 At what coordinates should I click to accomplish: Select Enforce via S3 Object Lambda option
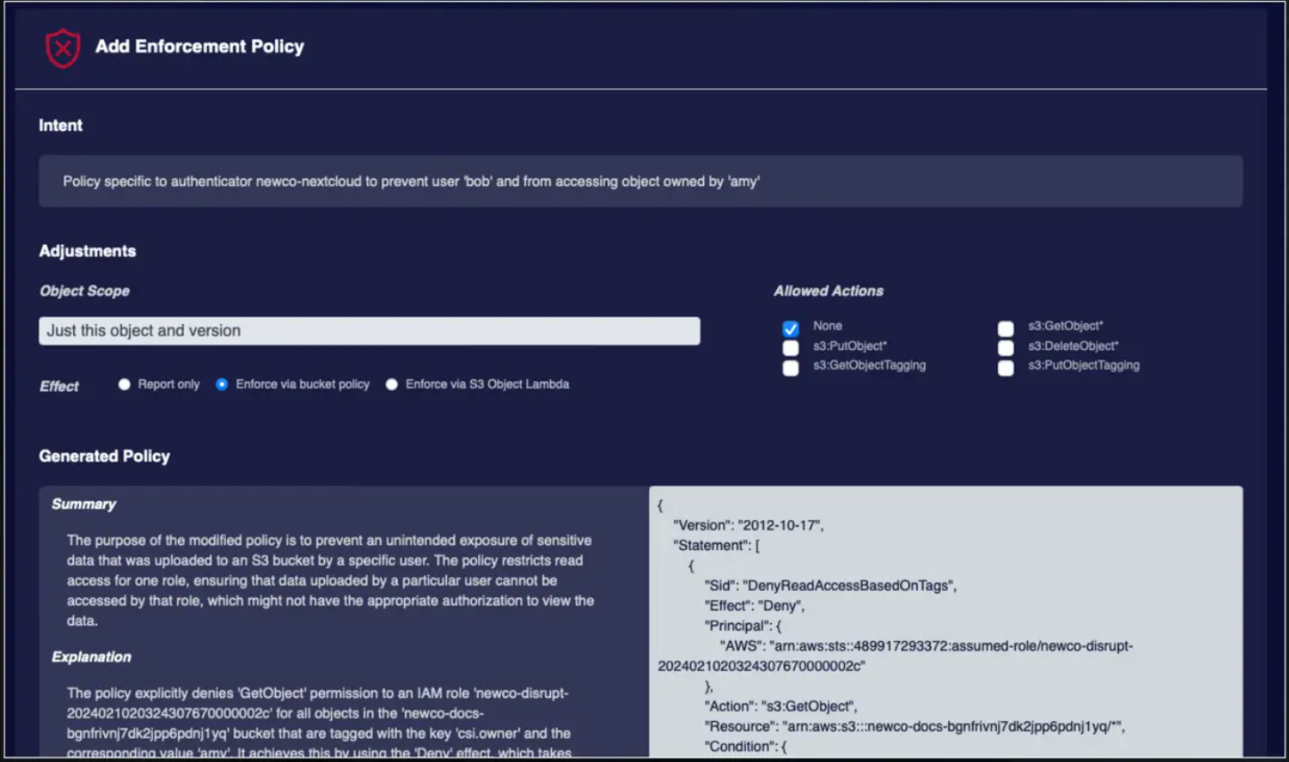click(392, 385)
